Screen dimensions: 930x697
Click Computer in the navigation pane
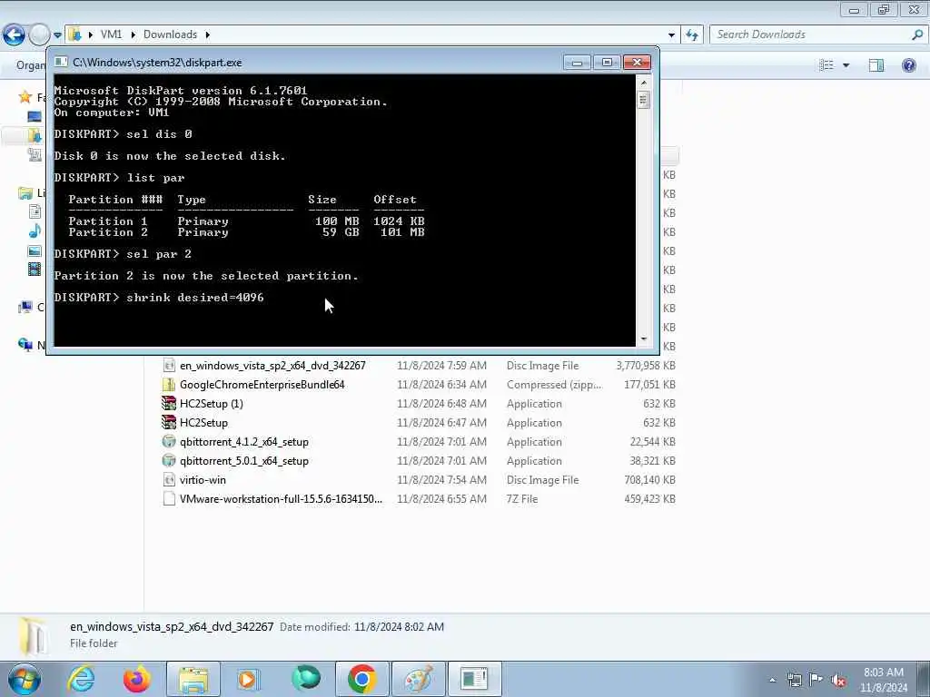point(25,307)
